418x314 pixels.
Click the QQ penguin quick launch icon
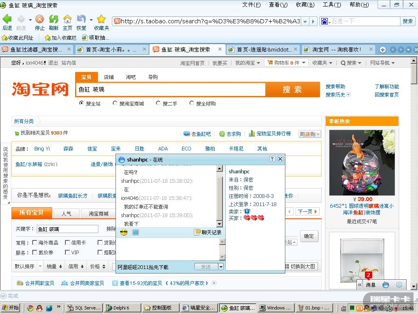point(40,308)
